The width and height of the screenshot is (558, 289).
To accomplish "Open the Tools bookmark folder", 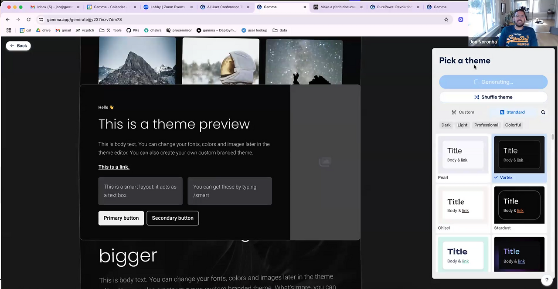I will coord(110,31).
